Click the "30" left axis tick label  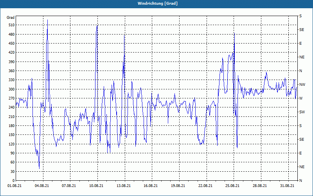point(13,172)
